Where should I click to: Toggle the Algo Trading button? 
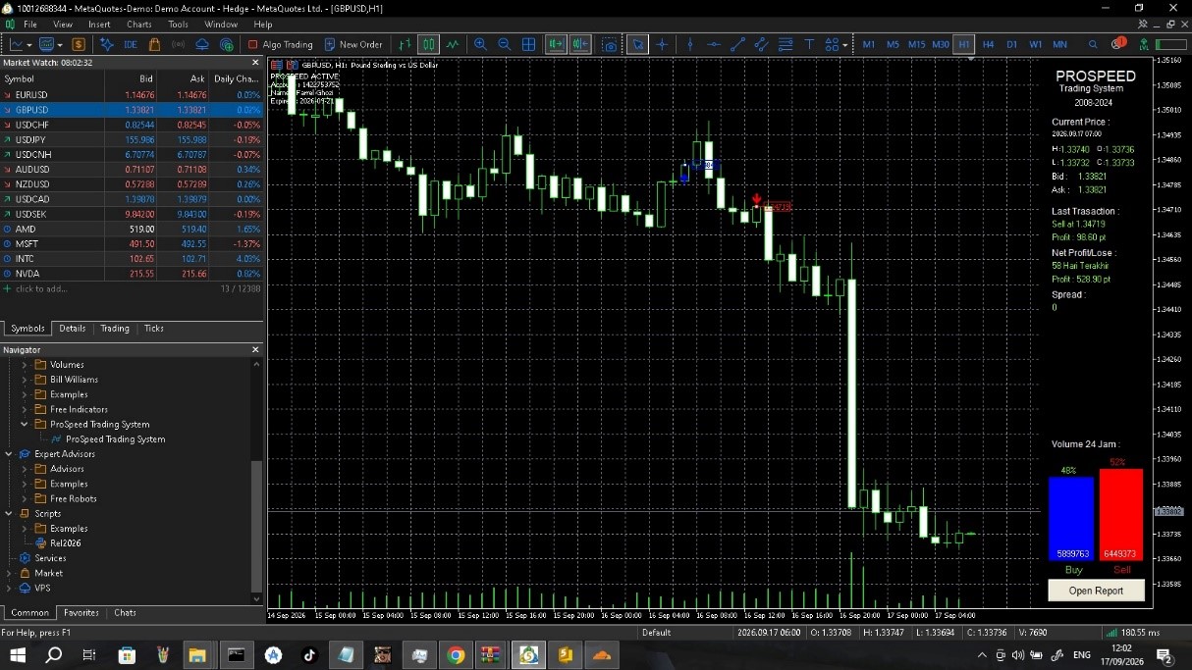click(x=280, y=44)
